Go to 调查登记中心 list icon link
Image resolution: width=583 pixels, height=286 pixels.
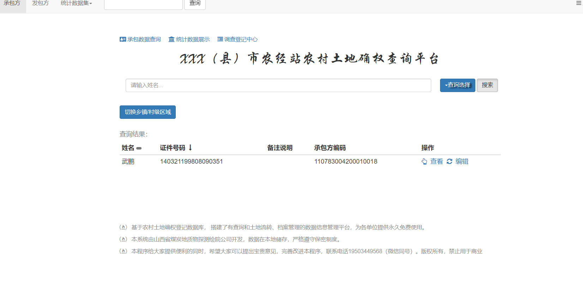coord(220,39)
